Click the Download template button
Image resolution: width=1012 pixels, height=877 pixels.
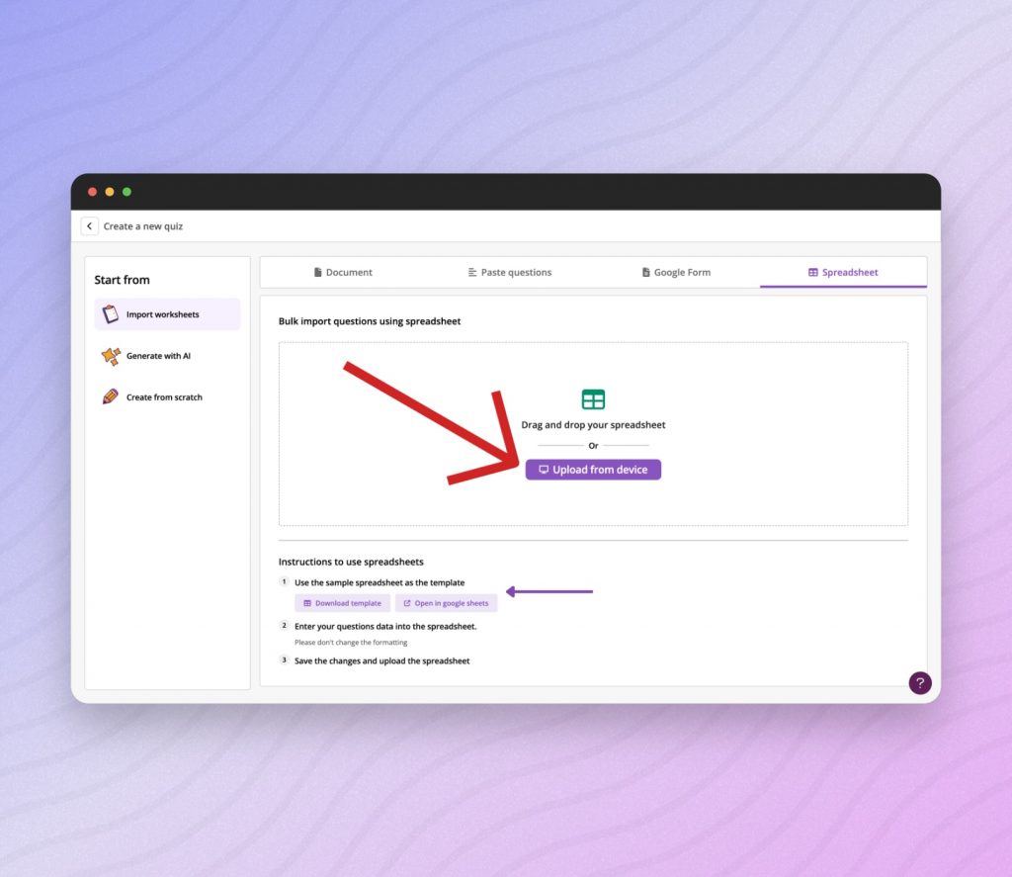tap(342, 602)
